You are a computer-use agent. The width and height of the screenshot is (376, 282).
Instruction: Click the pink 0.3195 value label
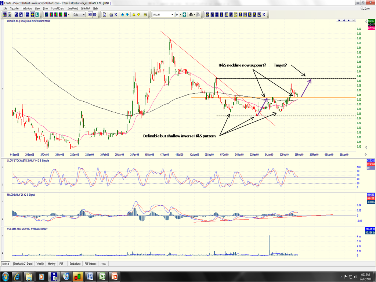point(371,28)
